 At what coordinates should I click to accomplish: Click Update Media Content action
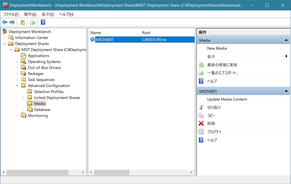pos(227,99)
